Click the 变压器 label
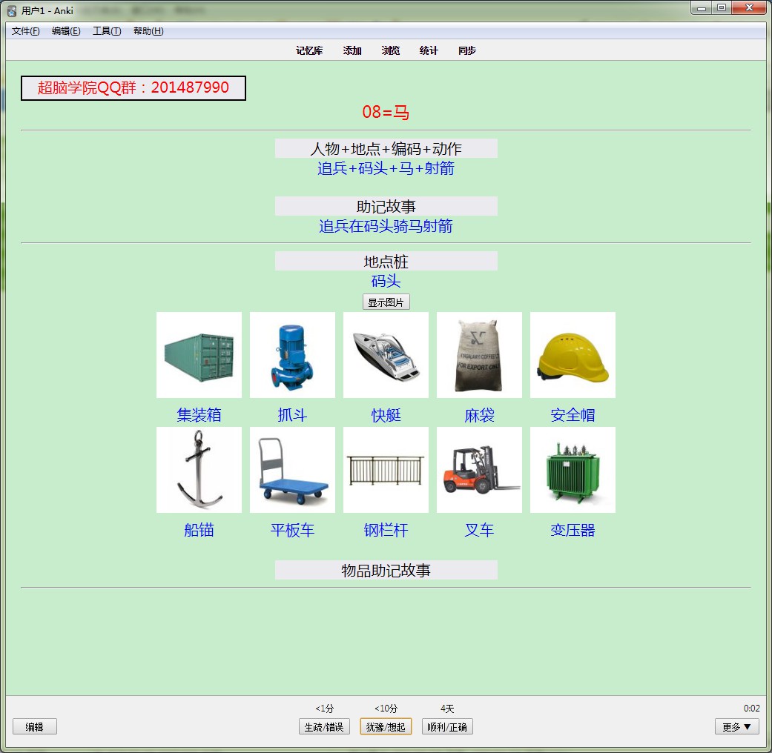 573,530
